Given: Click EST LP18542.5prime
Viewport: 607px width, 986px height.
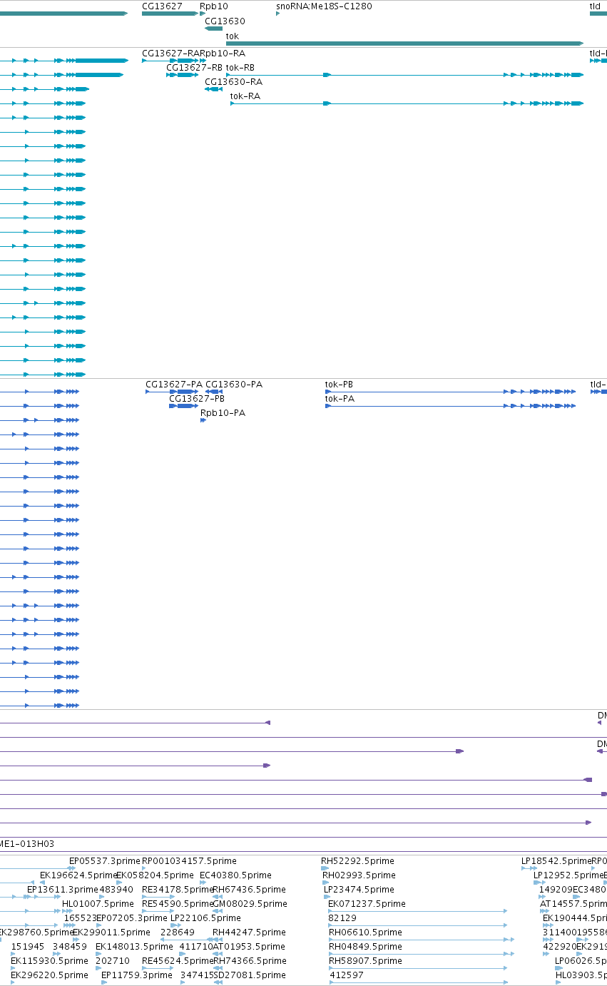Looking at the screenshot, I should coord(556,861).
